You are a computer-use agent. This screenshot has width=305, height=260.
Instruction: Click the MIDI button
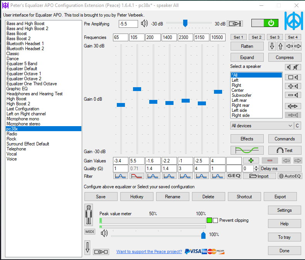90,231
